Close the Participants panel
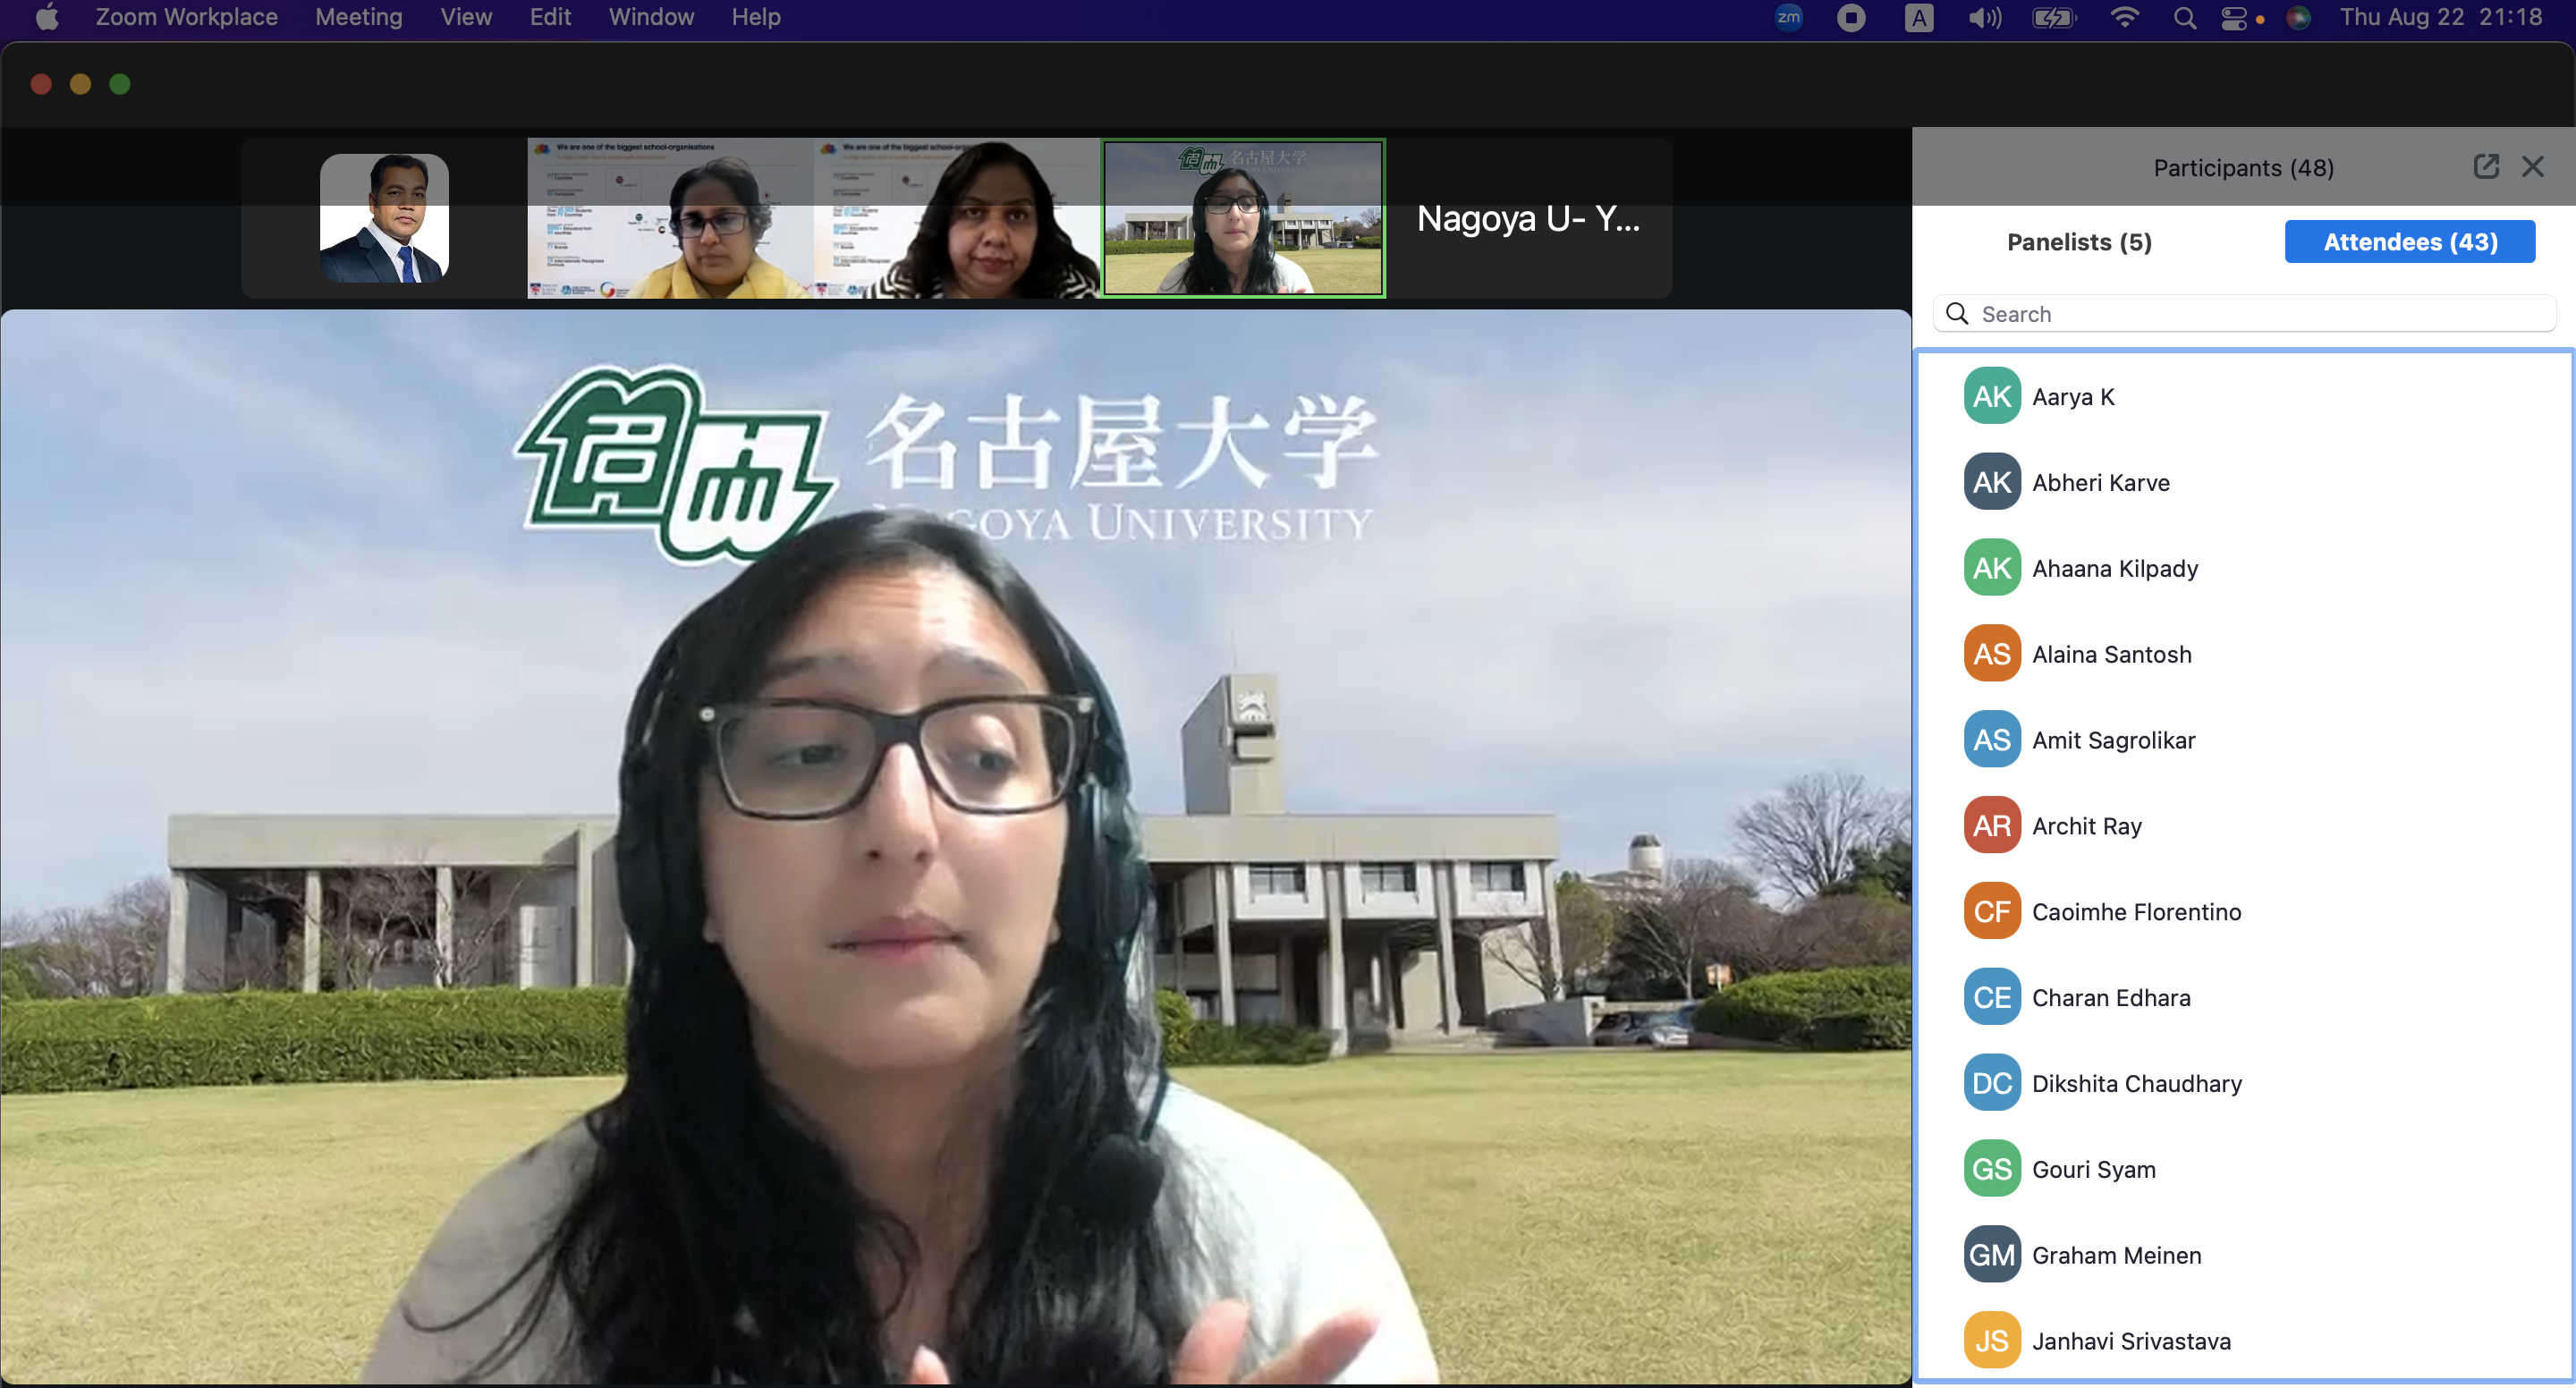 pyautogui.click(x=2532, y=167)
